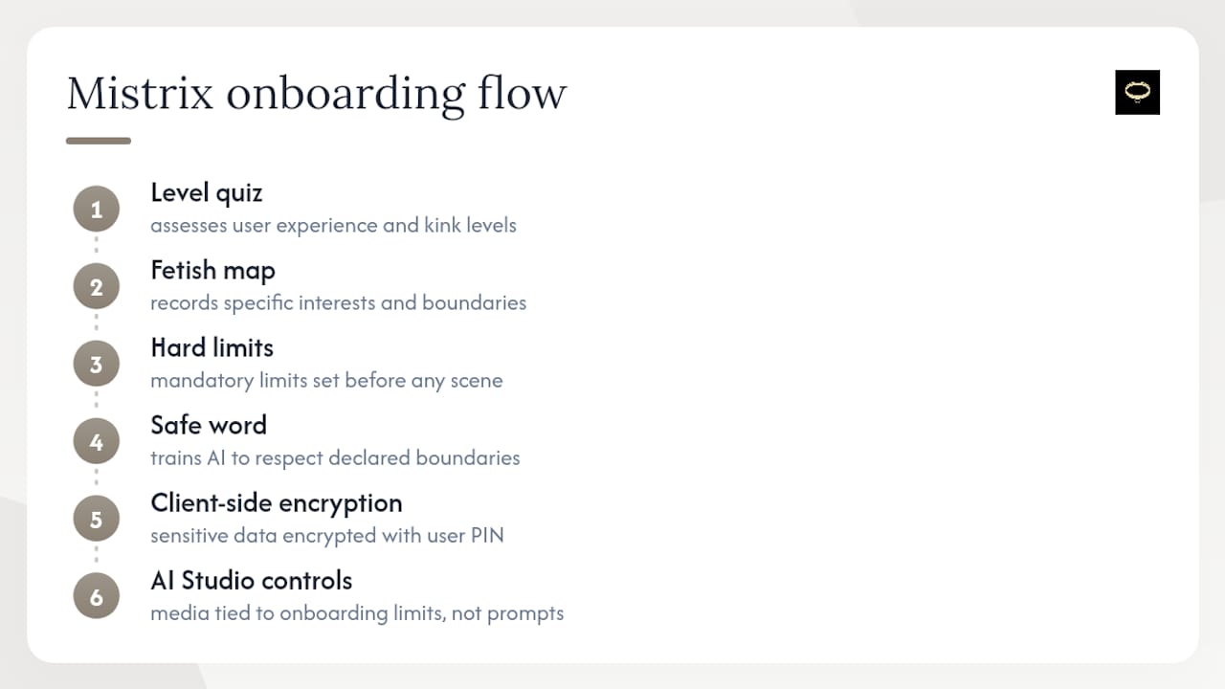
Task: Click the step 3 numbered circle
Action: [97, 365]
